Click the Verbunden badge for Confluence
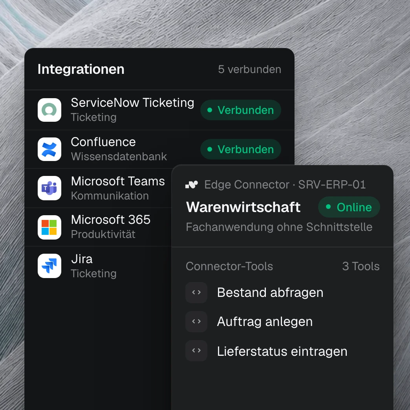This screenshot has width=410, height=410. click(241, 149)
